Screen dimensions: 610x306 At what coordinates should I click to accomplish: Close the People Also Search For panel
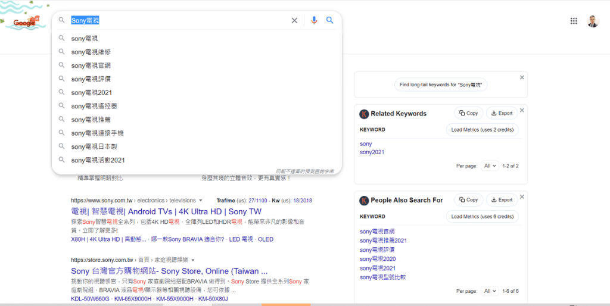(x=522, y=196)
